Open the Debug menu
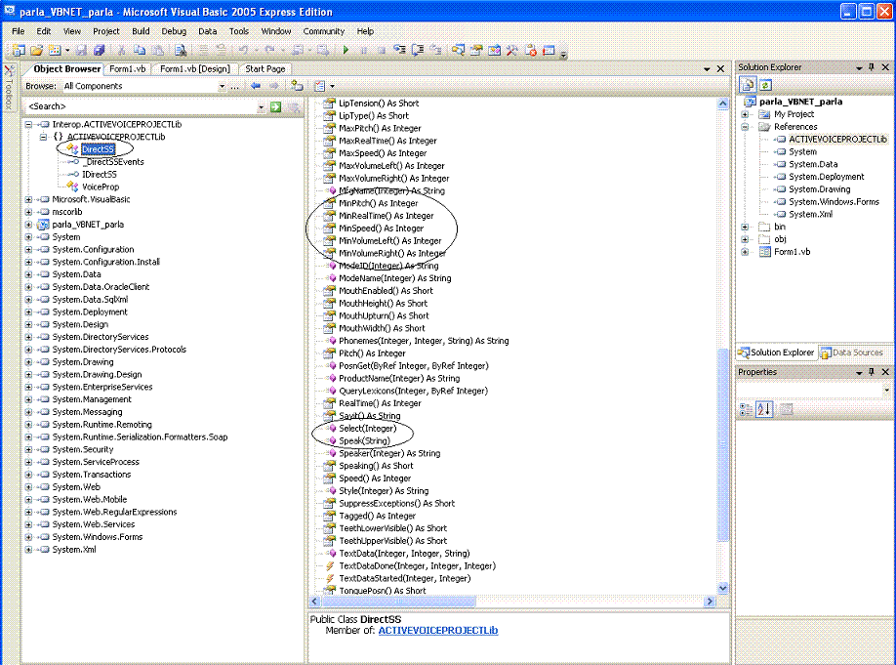 (174, 31)
